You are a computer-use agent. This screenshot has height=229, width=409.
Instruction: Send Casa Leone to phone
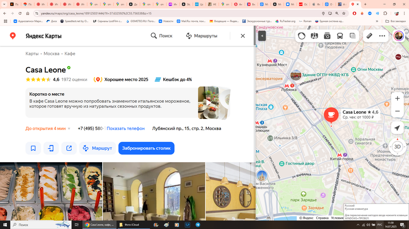pyautogui.click(x=51, y=148)
